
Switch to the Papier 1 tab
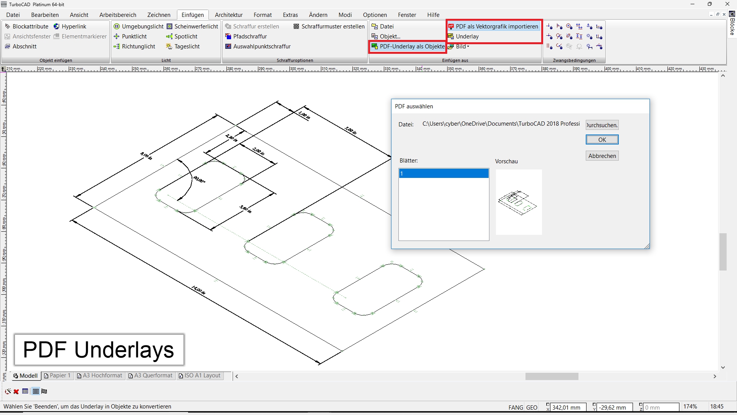click(x=57, y=376)
